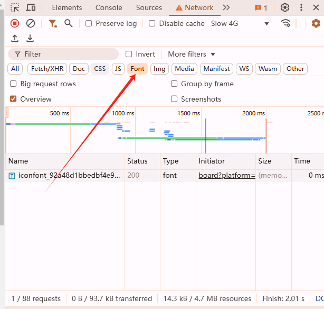
Task: Open network conditions wifi icon
Action: 286,23
